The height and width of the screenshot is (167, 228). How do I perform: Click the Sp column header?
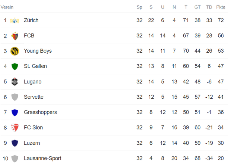[139, 7]
